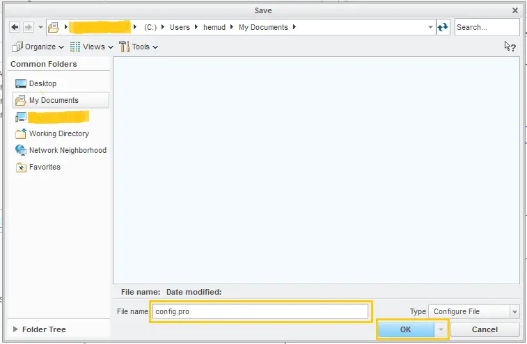Click the Back navigation arrow
Image resolution: width=527 pixels, height=344 pixels.
click(x=15, y=27)
